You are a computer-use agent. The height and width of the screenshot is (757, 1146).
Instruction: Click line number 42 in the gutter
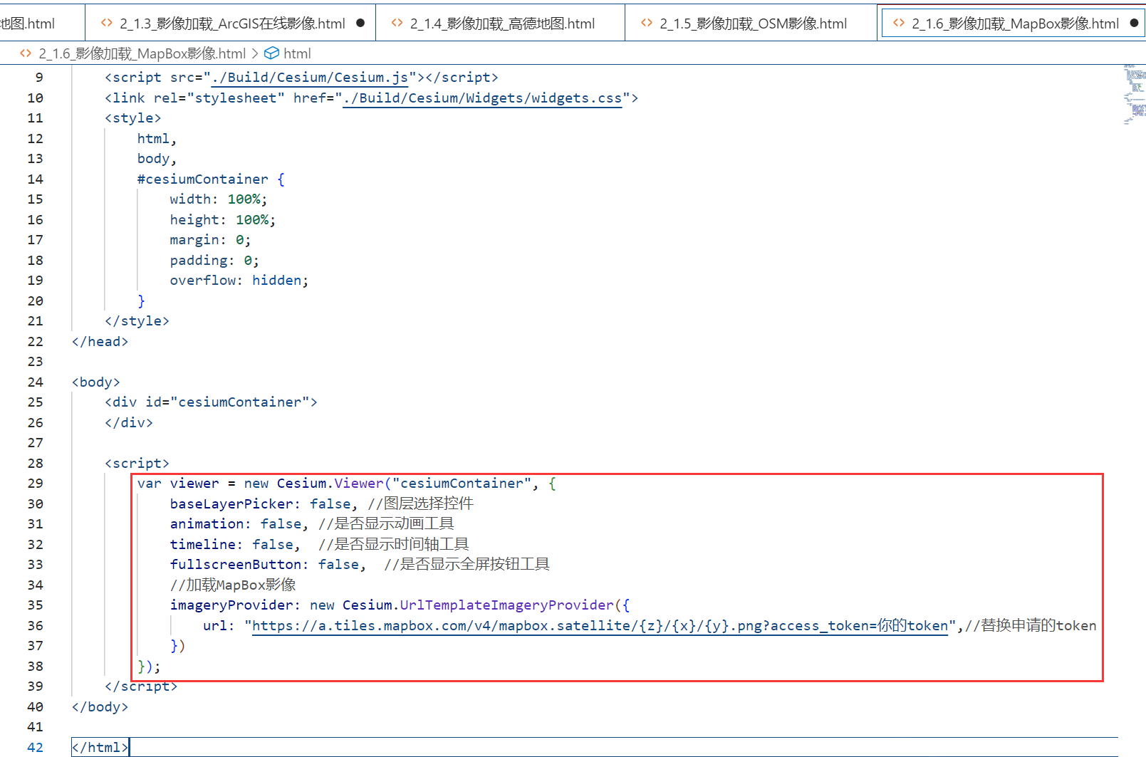coord(35,748)
